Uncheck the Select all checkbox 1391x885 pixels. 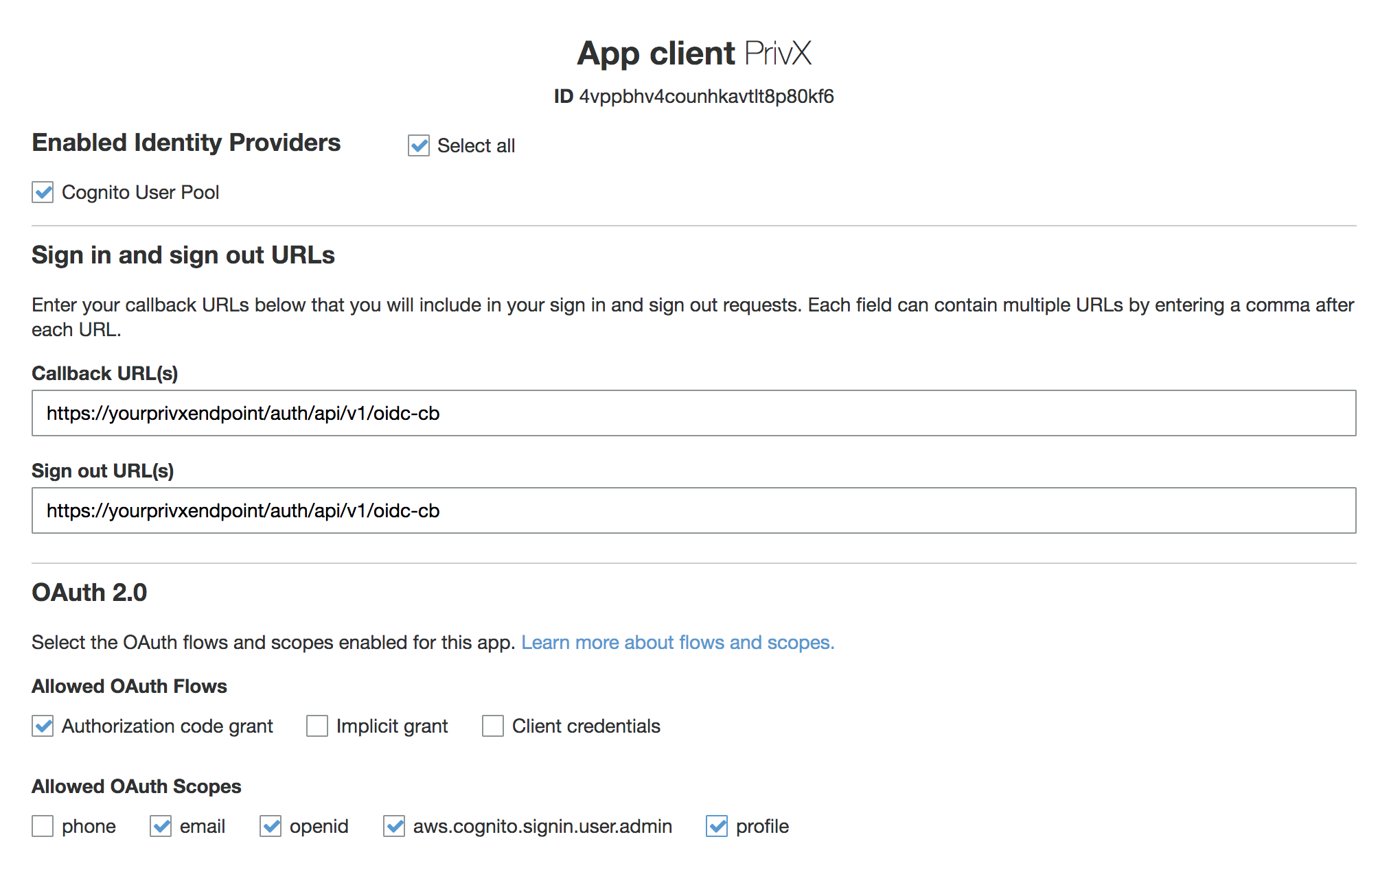[x=418, y=145]
